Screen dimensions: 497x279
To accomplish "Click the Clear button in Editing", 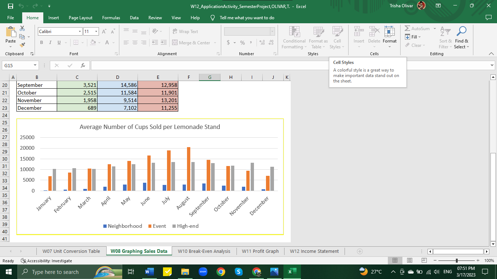I will 415,45.
